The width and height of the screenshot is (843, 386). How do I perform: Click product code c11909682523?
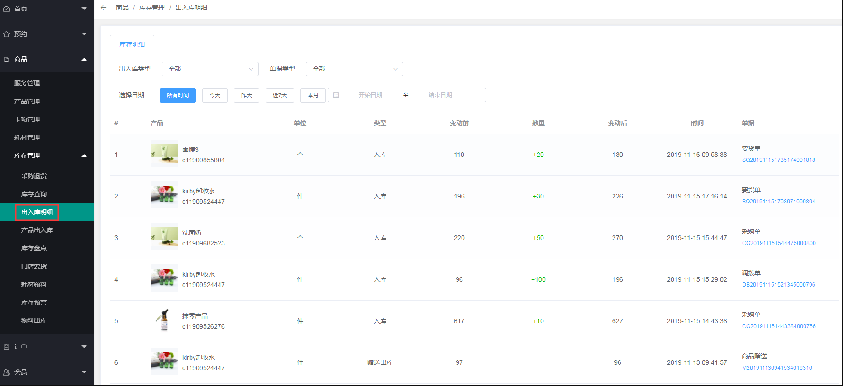click(204, 243)
